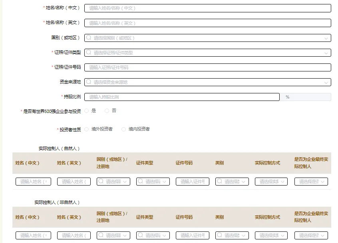Open the 证照/证件类型 dropdown
Image resolution: width=338 pixels, height=243 pixels.
pos(208,53)
